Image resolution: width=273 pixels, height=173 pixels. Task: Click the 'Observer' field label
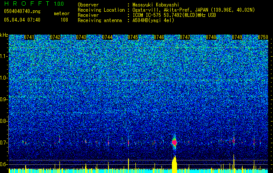pos(88,5)
